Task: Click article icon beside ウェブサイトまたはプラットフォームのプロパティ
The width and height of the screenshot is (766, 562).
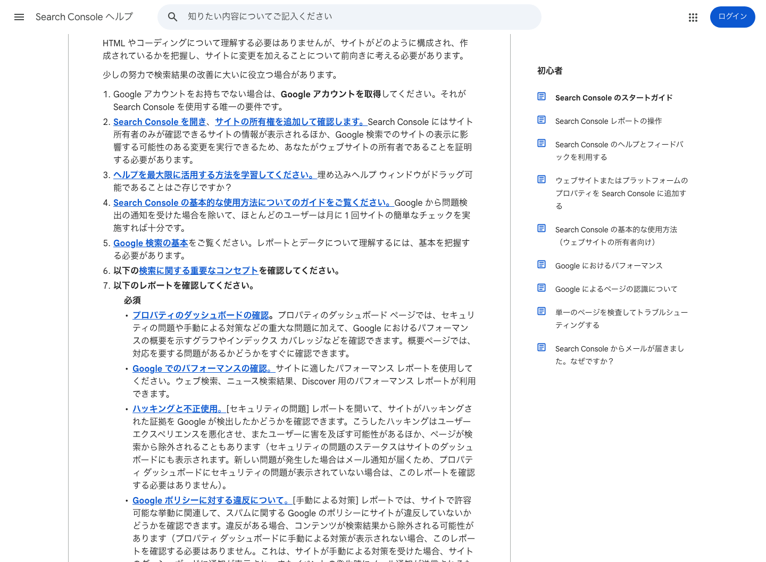Action: [x=542, y=179]
